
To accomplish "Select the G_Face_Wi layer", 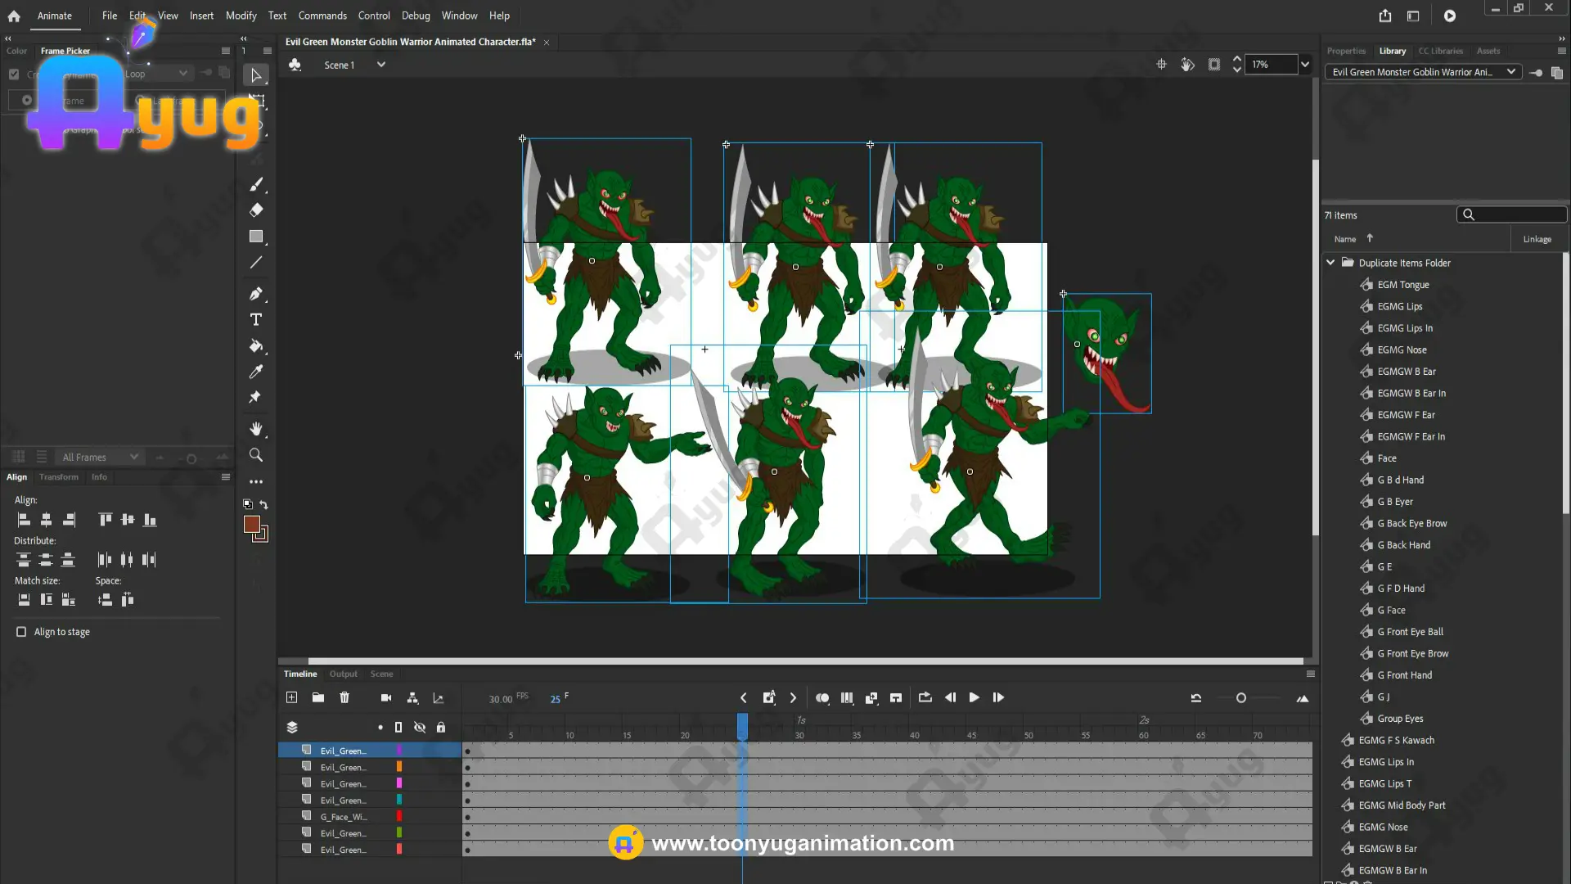I will 344,817.
